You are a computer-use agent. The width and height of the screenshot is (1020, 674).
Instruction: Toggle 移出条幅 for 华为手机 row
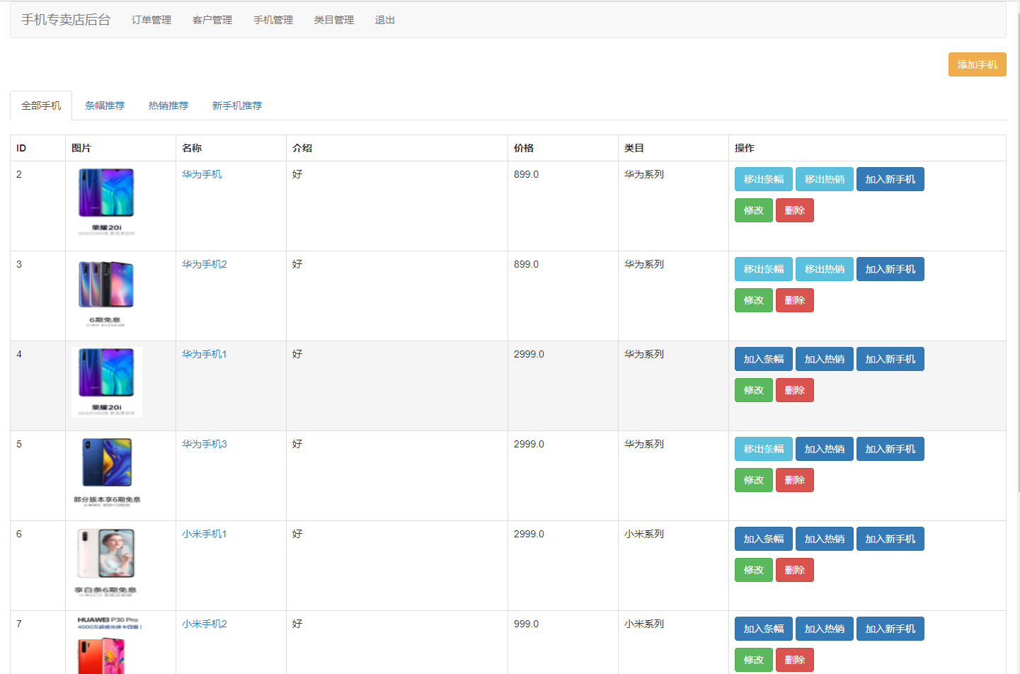763,179
